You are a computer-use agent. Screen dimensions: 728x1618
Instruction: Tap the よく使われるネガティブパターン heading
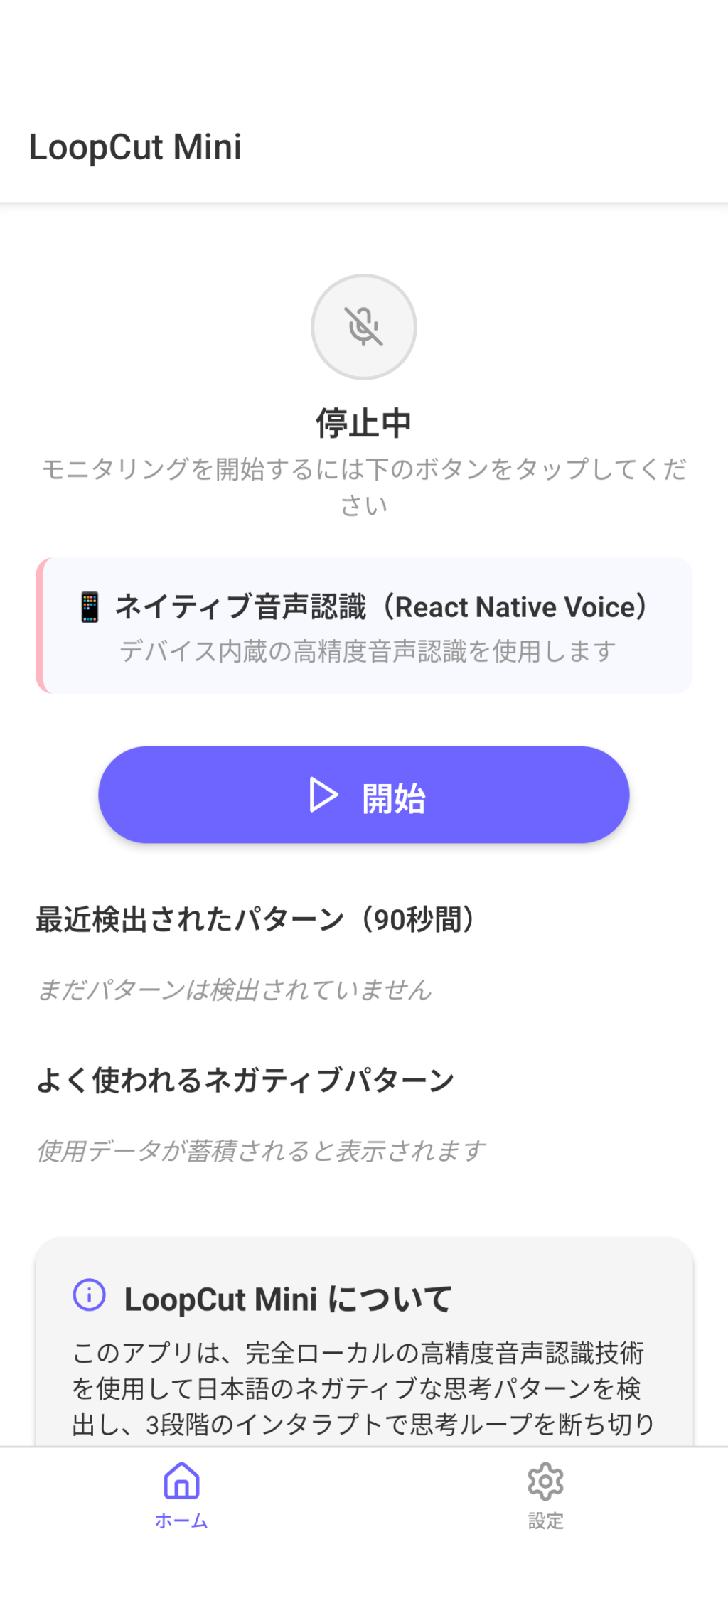245,1080
